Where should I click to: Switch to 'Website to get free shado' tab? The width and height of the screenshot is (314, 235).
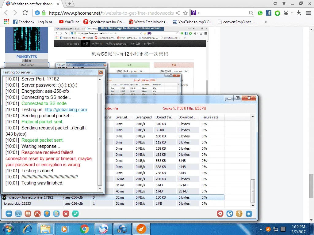(x=32, y=4)
